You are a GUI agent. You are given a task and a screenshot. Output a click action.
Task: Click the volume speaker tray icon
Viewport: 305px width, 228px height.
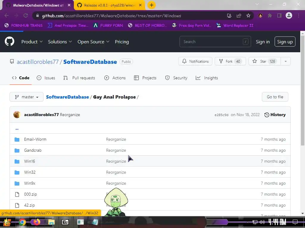(262, 222)
